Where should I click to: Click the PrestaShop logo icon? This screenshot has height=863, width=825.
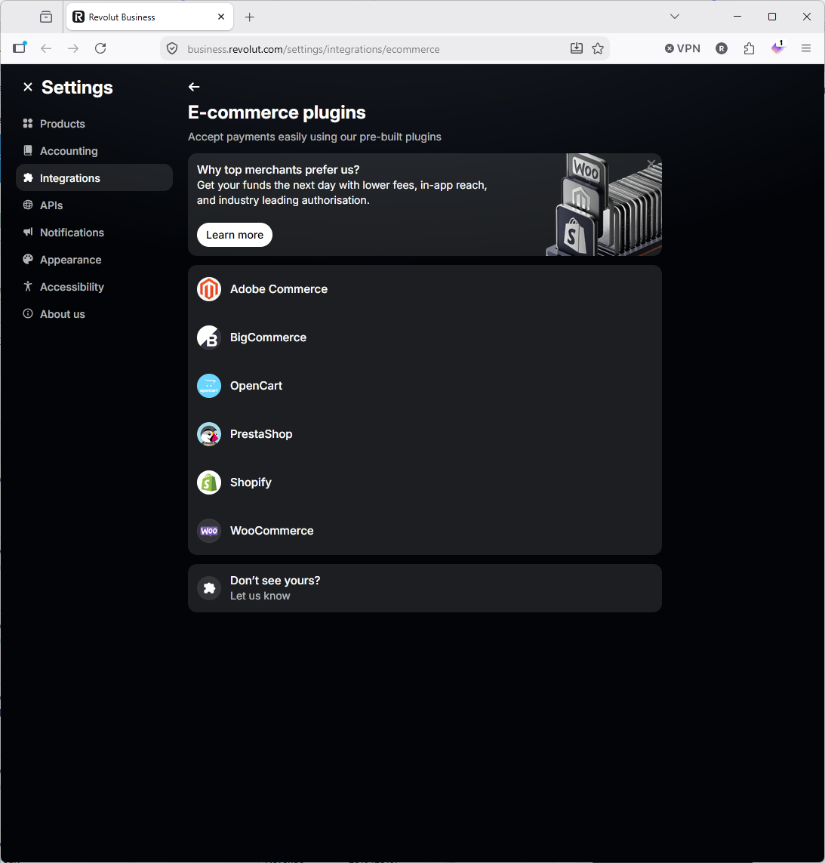click(x=209, y=434)
